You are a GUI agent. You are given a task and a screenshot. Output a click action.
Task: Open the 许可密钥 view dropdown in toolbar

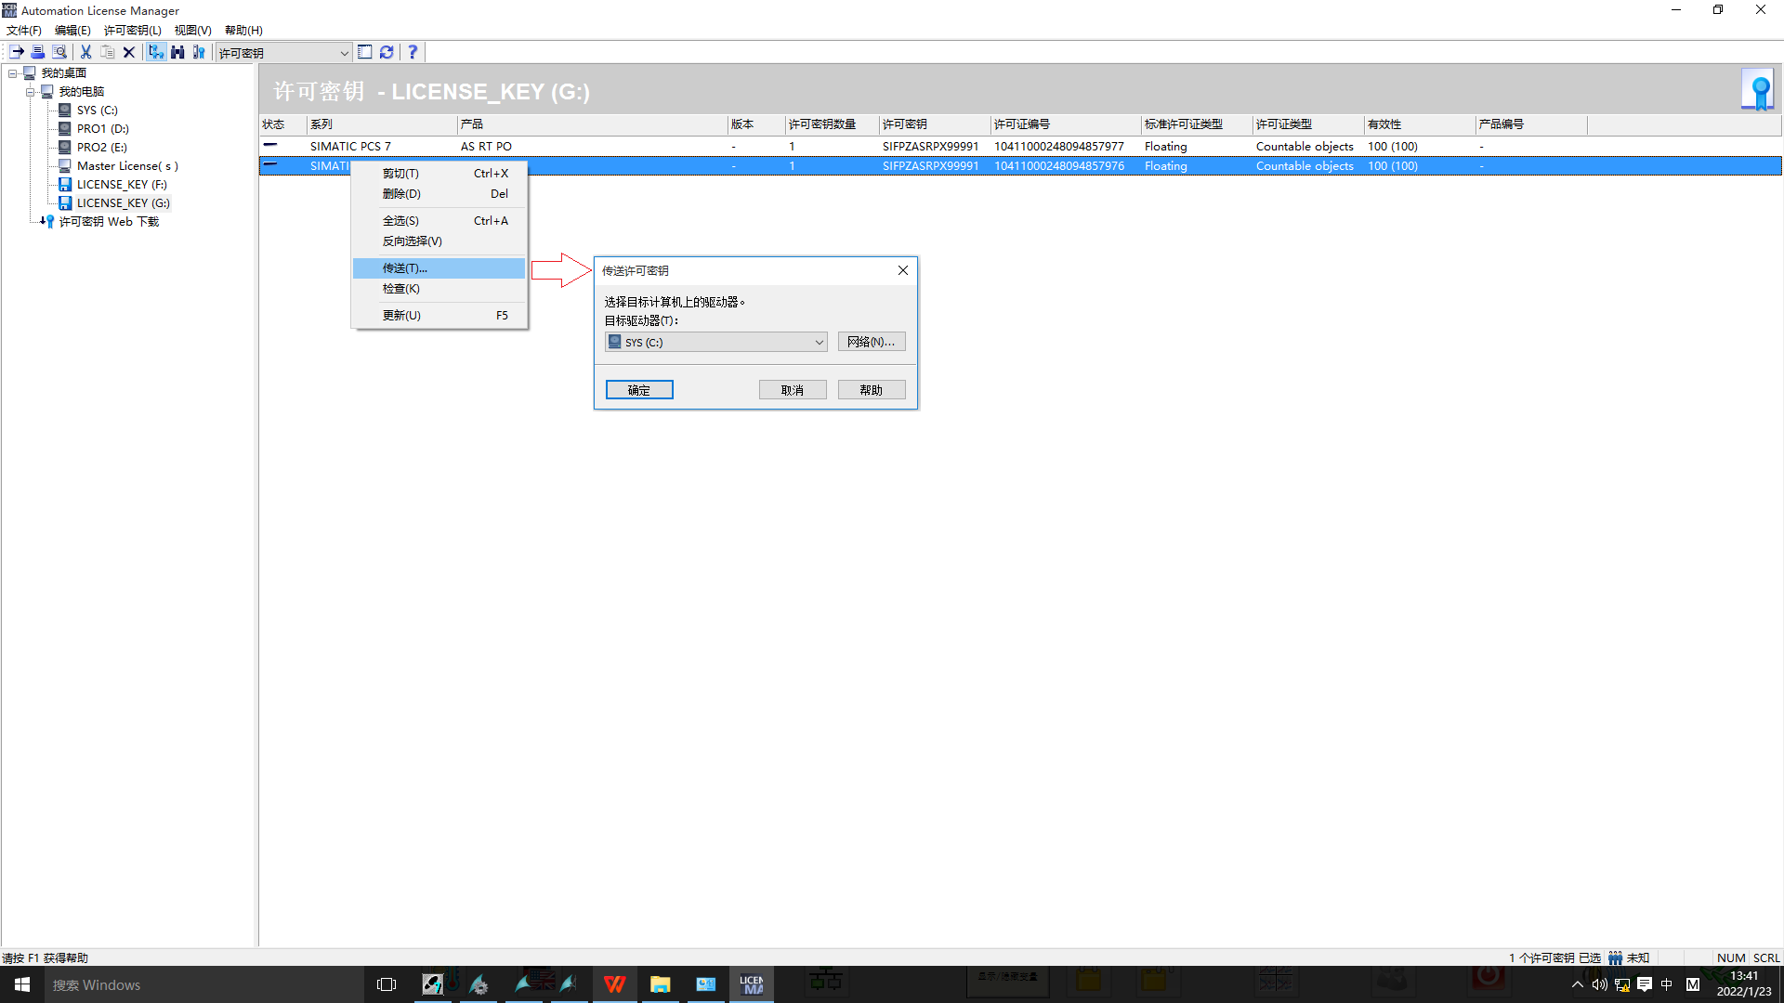tap(344, 53)
